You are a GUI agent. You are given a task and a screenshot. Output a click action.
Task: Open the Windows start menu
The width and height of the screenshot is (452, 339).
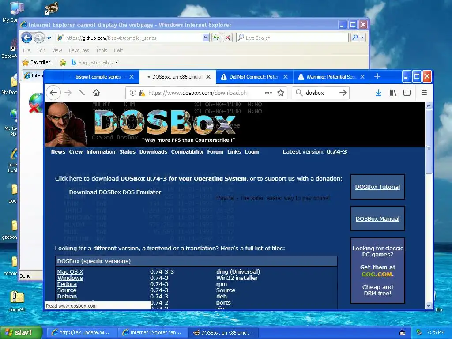pyautogui.click(x=21, y=333)
